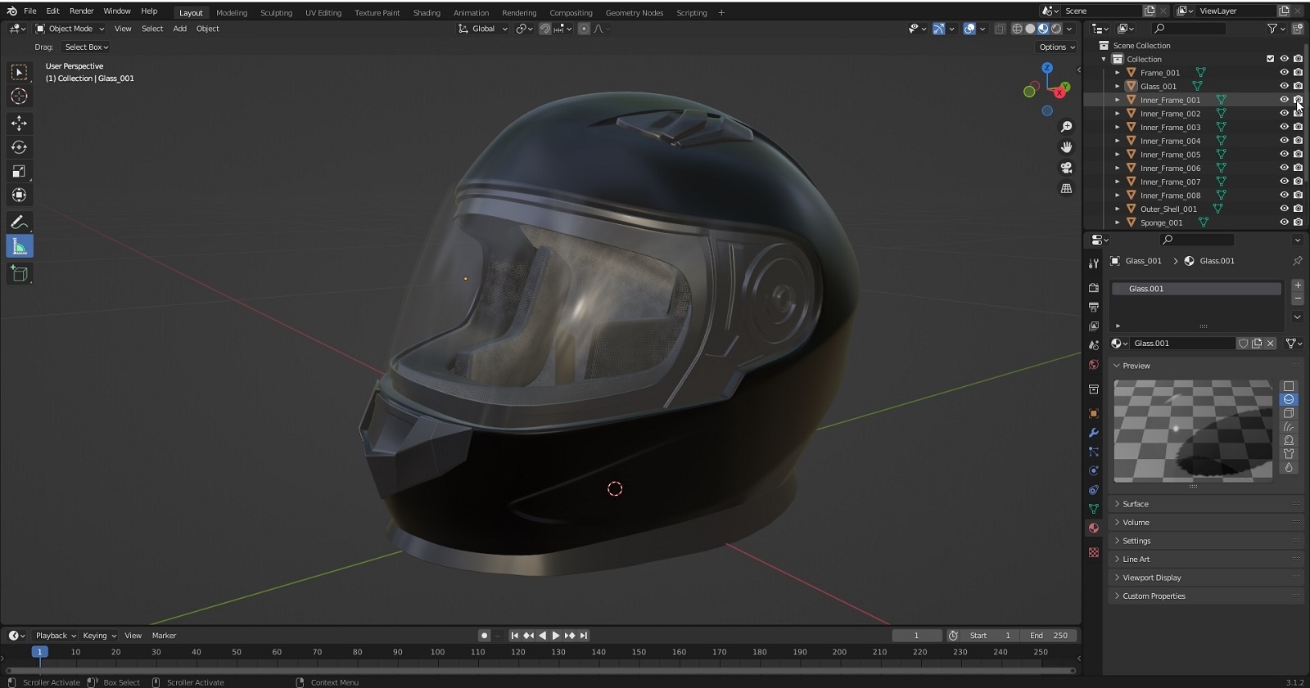1310x688 pixels.
Task: Click the Marker menu in timeline
Action: point(164,636)
